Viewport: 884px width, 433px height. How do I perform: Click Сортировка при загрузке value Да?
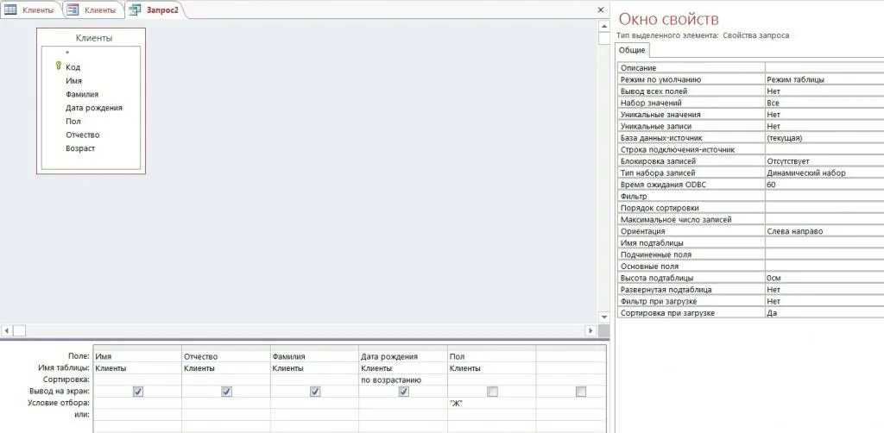[824, 312]
